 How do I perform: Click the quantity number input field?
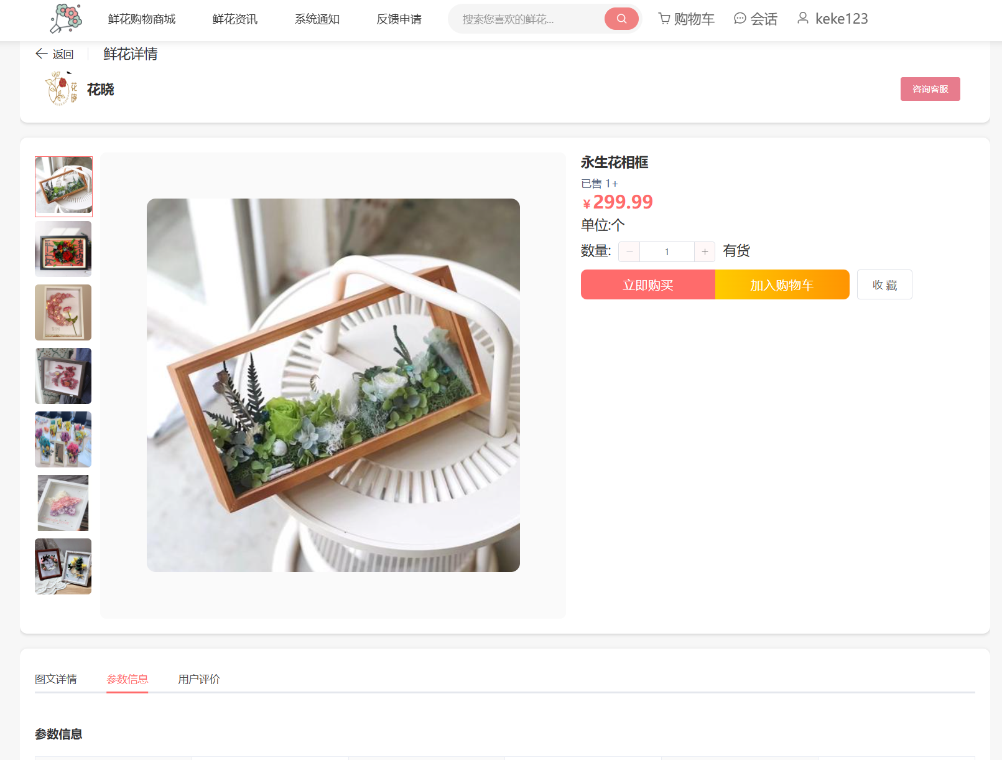pos(667,251)
